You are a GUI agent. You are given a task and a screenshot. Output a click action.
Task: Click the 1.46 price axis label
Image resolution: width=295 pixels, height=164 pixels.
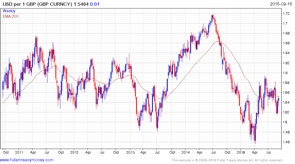pyautogui.click(x=286, y=142)
